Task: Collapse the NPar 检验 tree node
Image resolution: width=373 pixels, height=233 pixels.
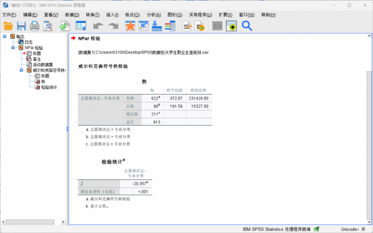Action: click(x=13, y=48)
